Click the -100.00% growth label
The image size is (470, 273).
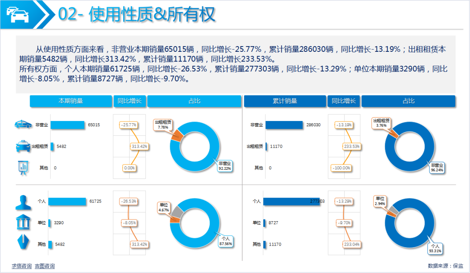[341, 168]
